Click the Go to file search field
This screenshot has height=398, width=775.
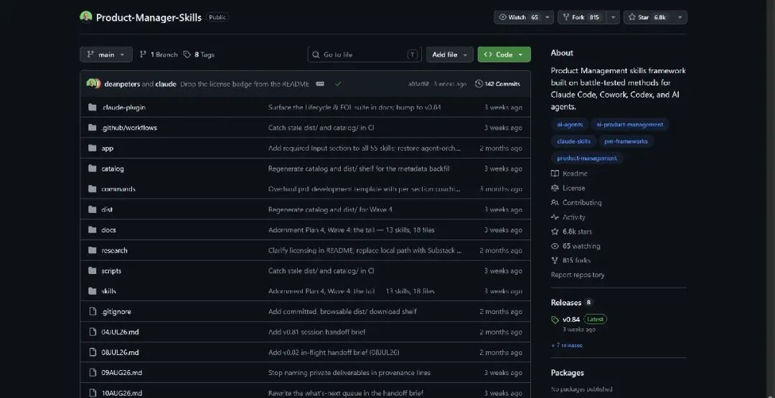(365, 55)
